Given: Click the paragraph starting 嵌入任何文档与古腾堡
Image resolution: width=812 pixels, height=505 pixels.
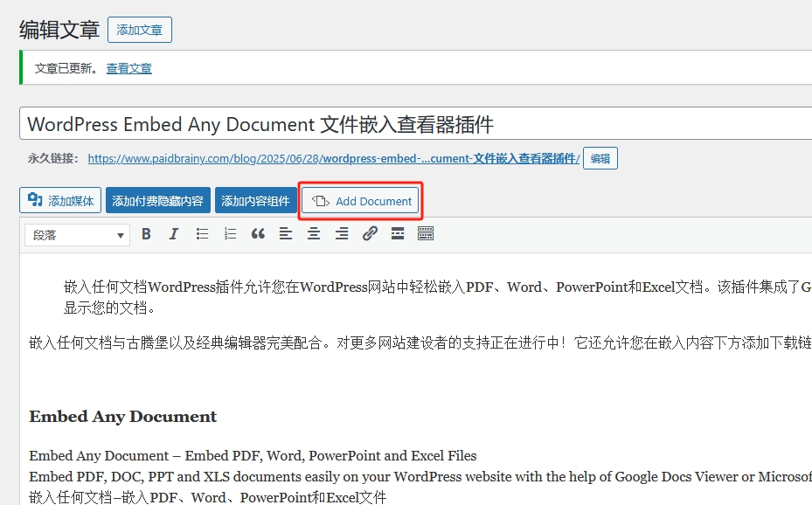Looking at the screenshot, I should [x=420, y=342].
